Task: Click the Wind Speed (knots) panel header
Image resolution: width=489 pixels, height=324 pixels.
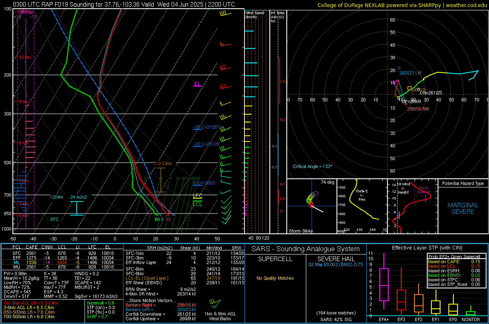Action: click(254, 14)
